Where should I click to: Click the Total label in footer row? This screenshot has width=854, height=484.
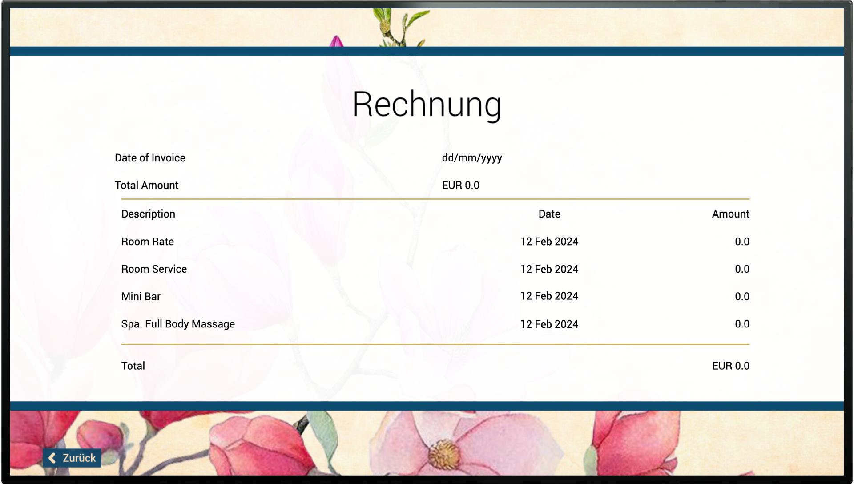(133, 366)
